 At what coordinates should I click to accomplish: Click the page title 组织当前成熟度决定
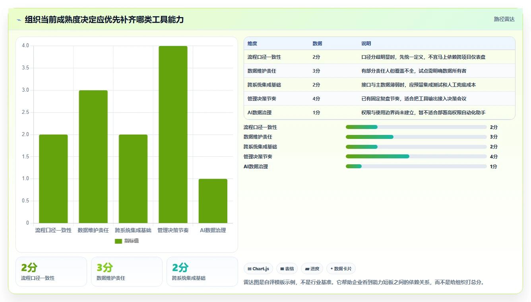(104, 20)
